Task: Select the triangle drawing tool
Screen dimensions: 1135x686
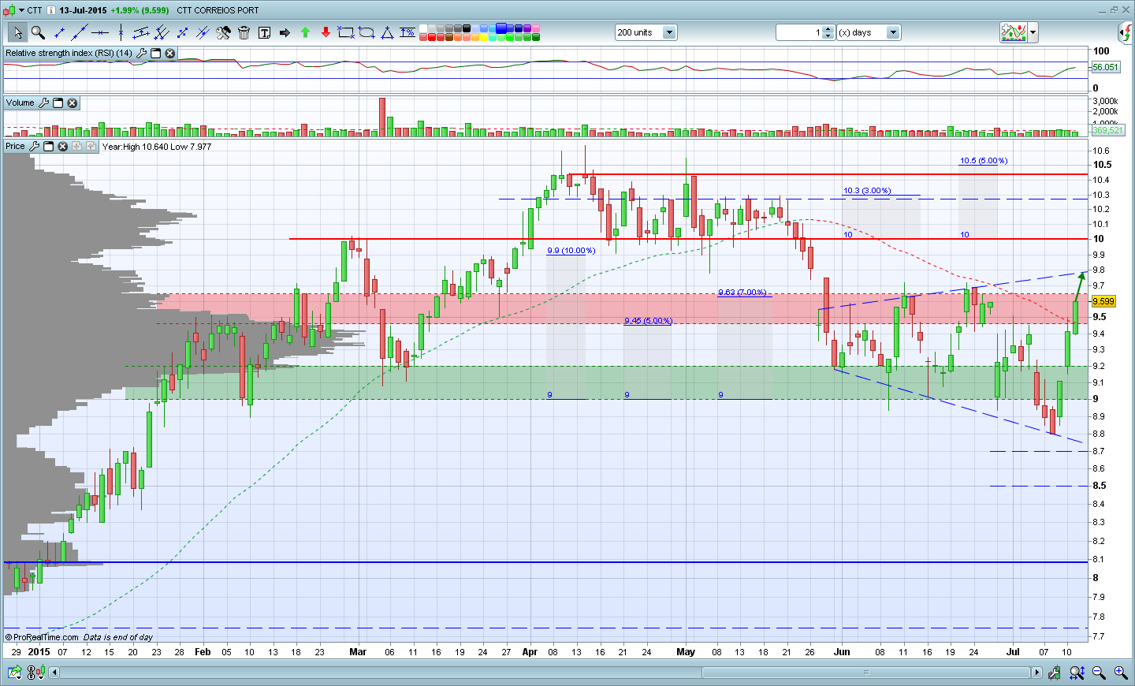Action: click(387, 32)
